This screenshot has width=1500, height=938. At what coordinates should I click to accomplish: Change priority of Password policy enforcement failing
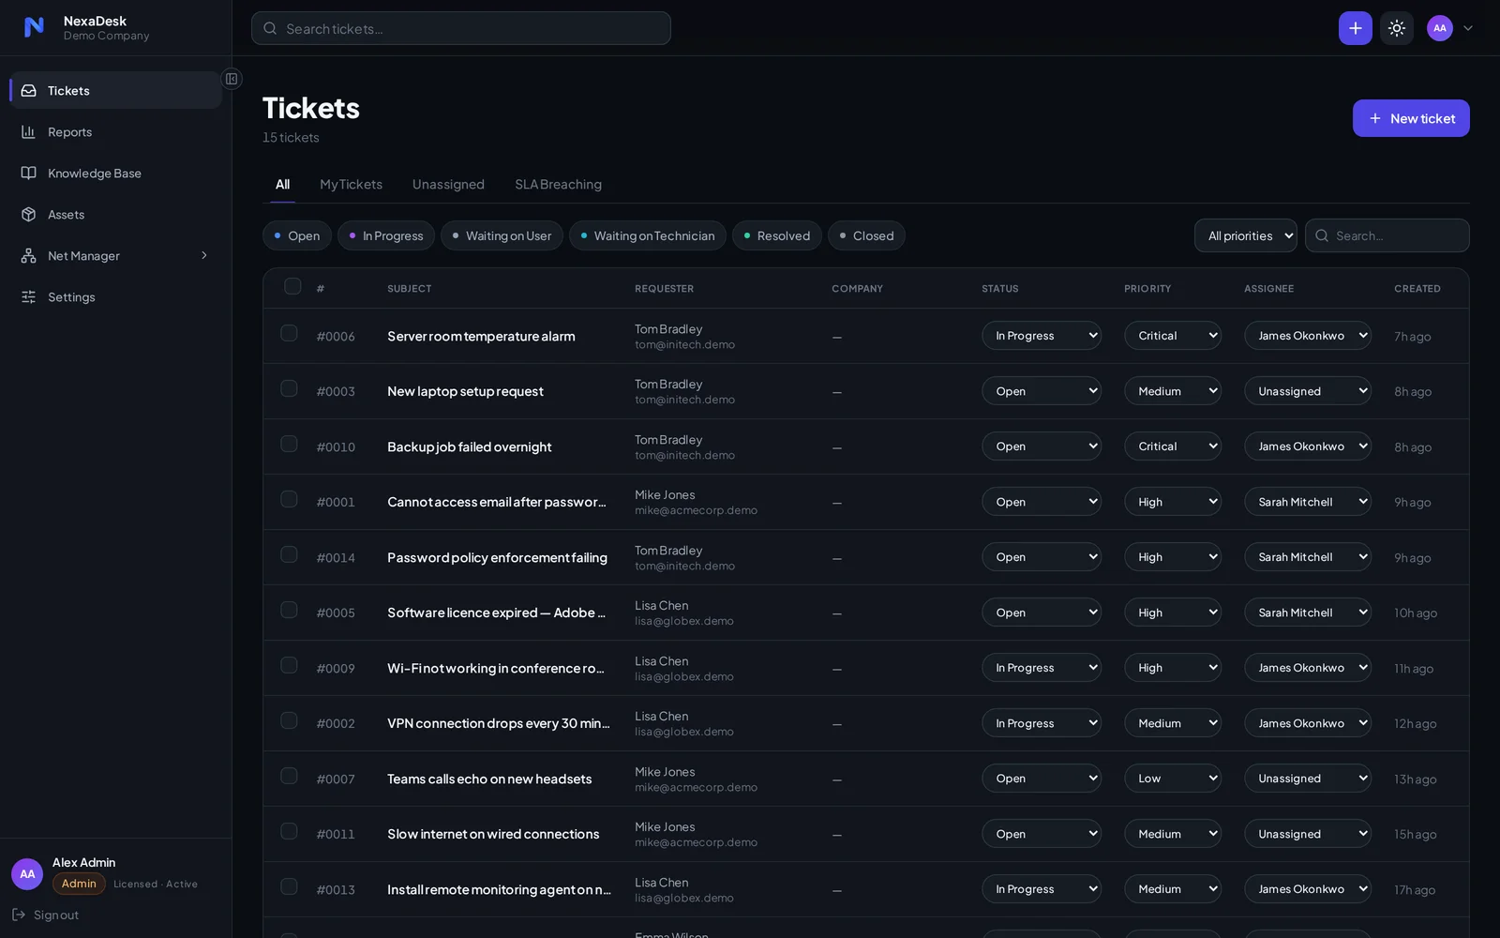click(1172, 557)
